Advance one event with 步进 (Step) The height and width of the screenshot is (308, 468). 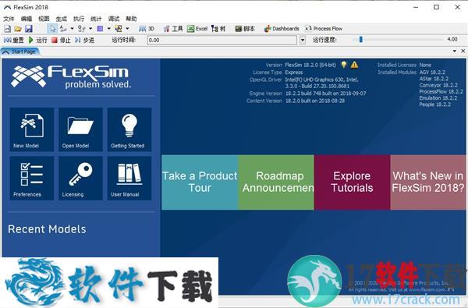84,40
